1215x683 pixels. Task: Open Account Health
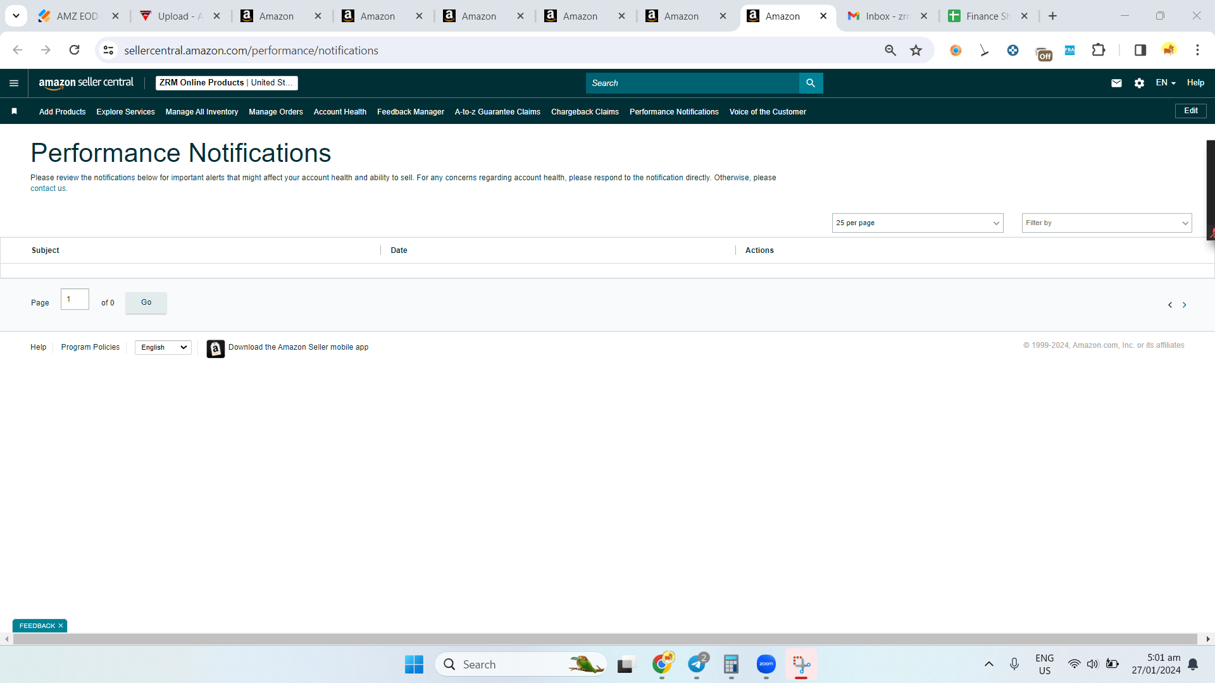click(340, 112)
